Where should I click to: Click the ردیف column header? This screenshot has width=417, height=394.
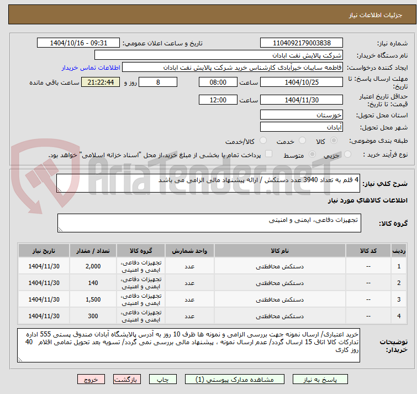coord(399,251)
